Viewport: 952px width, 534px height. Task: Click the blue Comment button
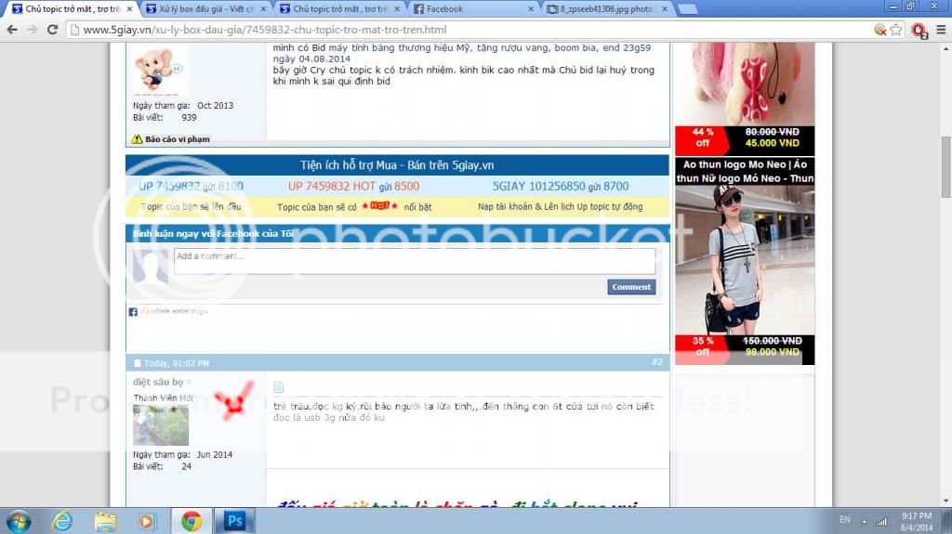(x=631, y=287)
